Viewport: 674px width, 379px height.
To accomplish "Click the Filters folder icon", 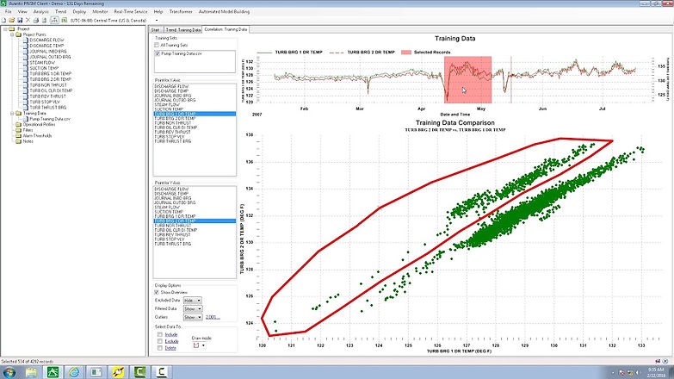I will pos(18,130).
